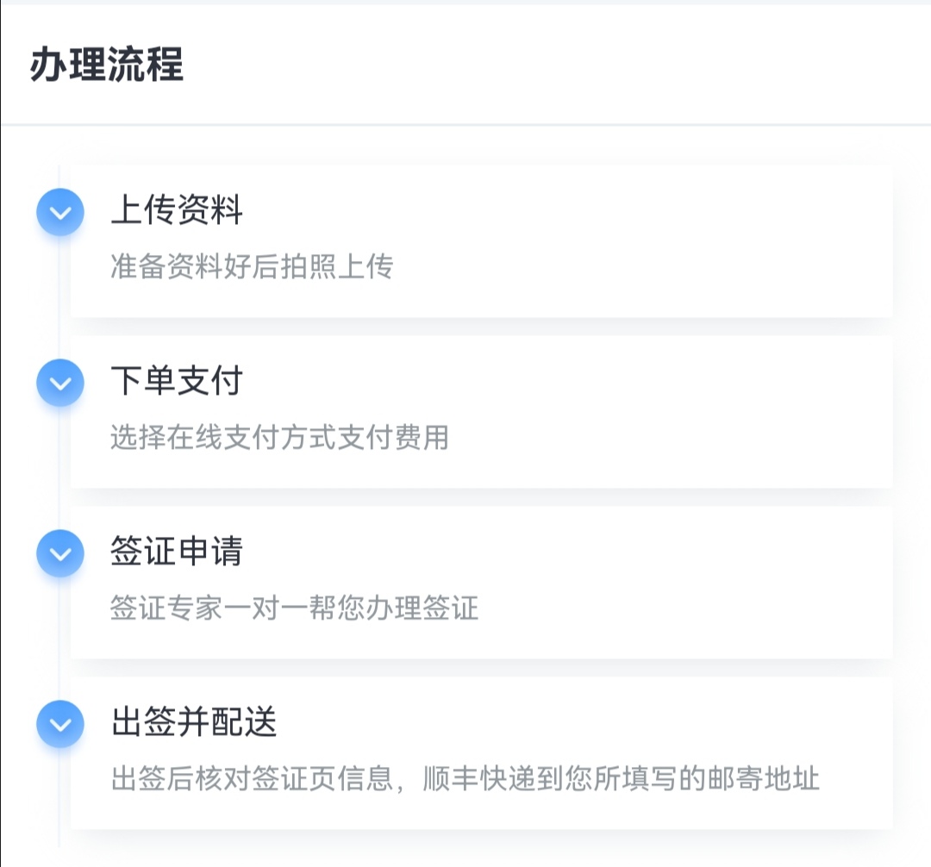Image resolution: width=931 pixels, height=867 pixels.
Task: Click the blue chevron icon beside 上传资料
Action: [60, 212]
